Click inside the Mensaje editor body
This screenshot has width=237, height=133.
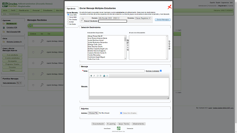(129, 87)
